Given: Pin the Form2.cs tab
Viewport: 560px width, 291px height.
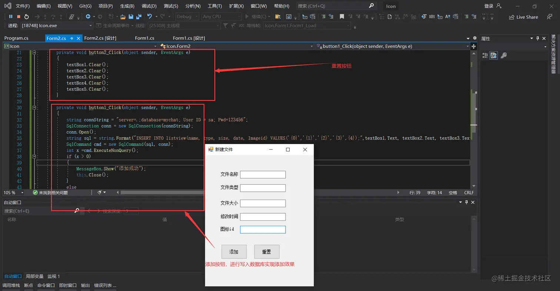Looking at the screenshot, I should (71, 38).
